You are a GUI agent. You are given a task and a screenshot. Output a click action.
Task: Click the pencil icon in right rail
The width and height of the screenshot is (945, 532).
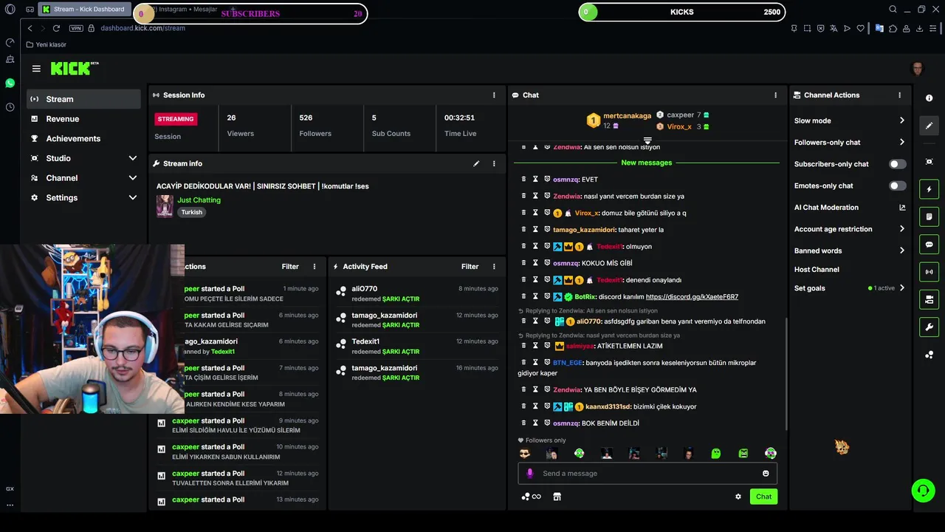(x=929, y=126)
